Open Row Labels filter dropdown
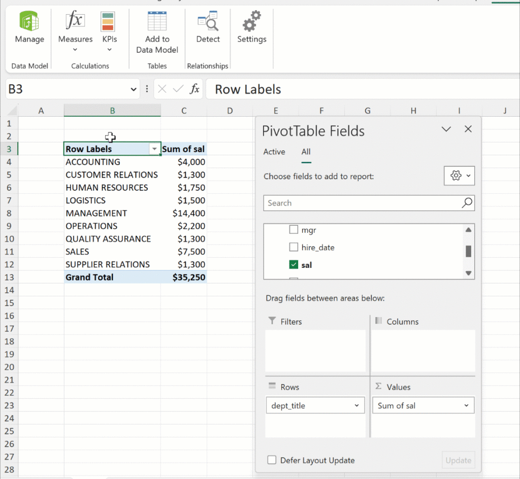This screenshot has width=520, height=479. (x=154, y=149)
